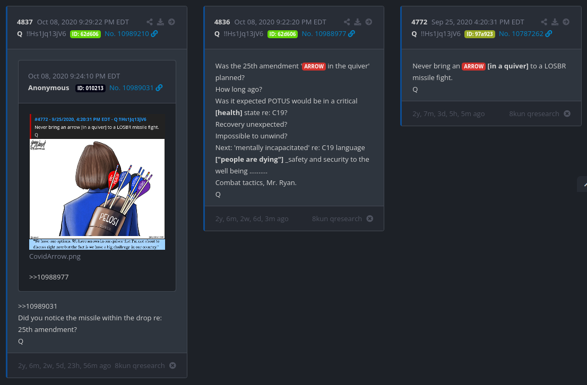Click post number 4837
Screen dimensions: 587x385
[x=25, y=22]
